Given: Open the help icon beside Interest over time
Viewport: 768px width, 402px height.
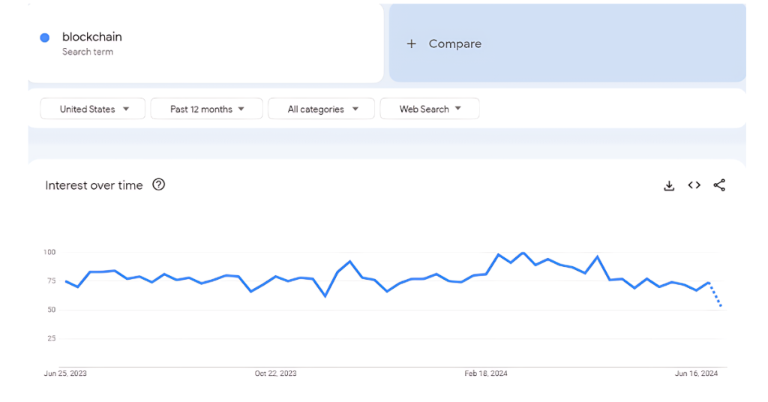Looking at the screenshot, I should (x=159, y=184).
